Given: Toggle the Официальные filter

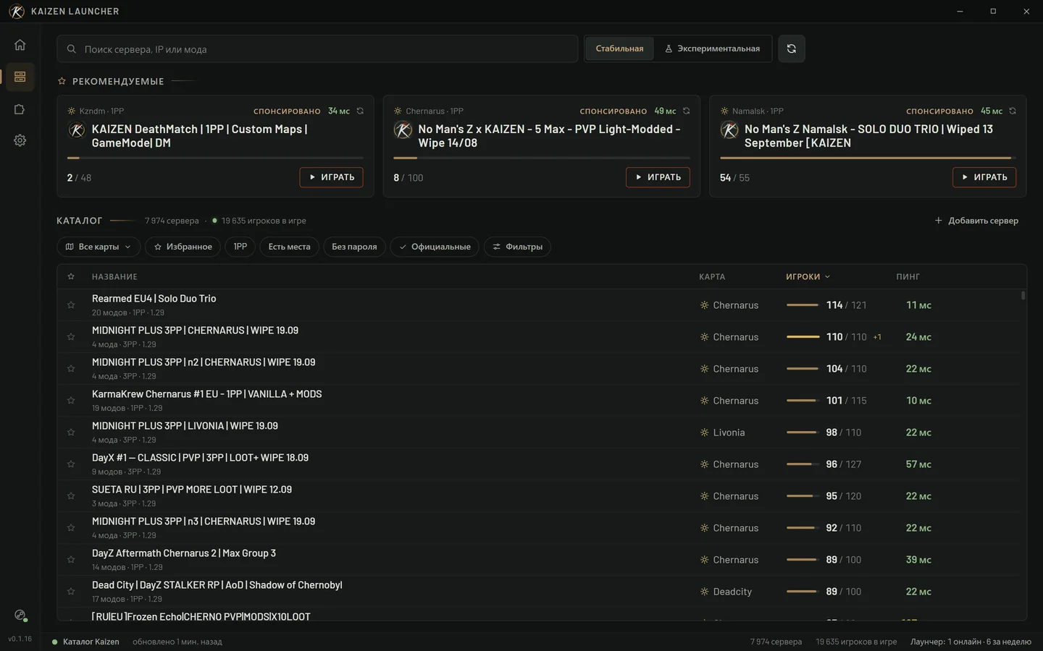Looking at the screenshot, I should tap(435, 247).
